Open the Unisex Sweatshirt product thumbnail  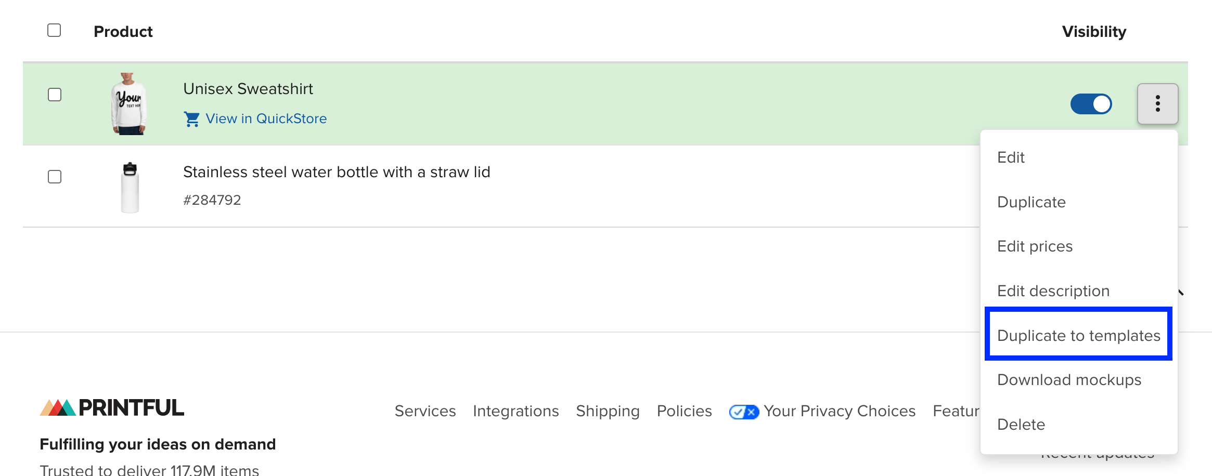point(129,104)
